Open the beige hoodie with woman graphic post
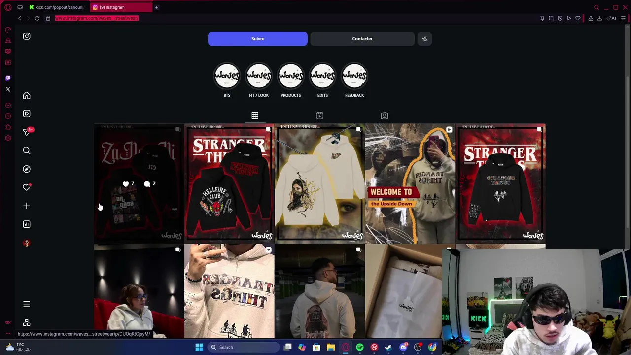Viewport: 631px width, 355px height. pyautogui.click(x=319, y=183)
